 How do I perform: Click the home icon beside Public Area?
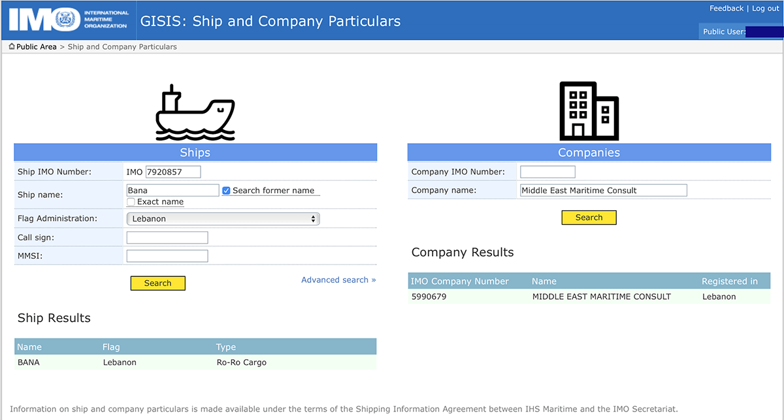pyautogui.click(x=12, y=47)
